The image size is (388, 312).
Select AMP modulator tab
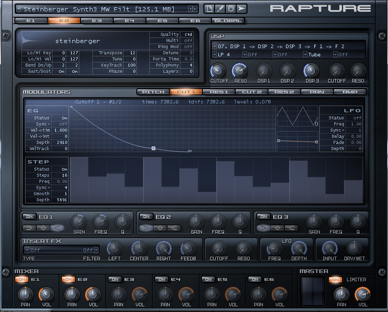click(350, 92)
